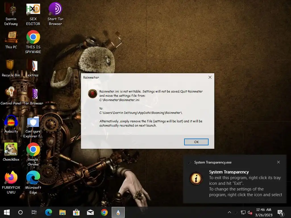Open the Control Panel desktop icon
Image resolution: width=291 pixels, height=218 pixels.
coord(11,96)
